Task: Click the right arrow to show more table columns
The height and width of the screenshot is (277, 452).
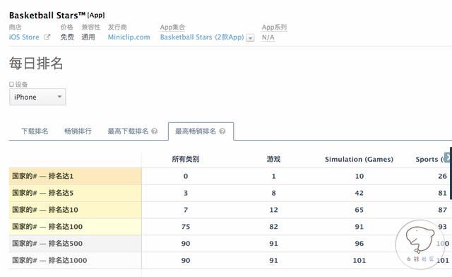Action: tap(448, 158)
